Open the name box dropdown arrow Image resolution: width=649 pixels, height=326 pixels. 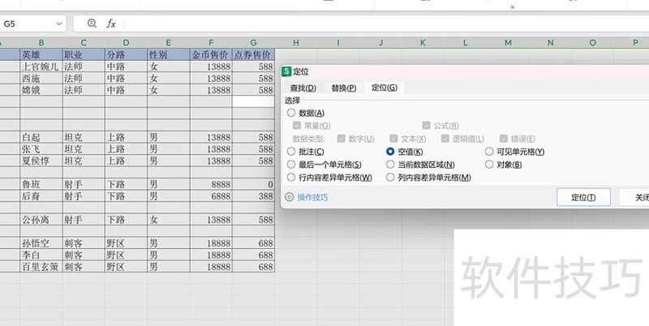point(59,24)
